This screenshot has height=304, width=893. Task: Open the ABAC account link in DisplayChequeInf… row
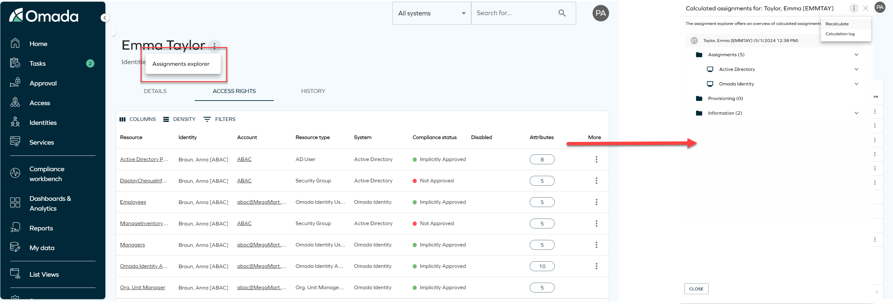[x=244, y=180]
